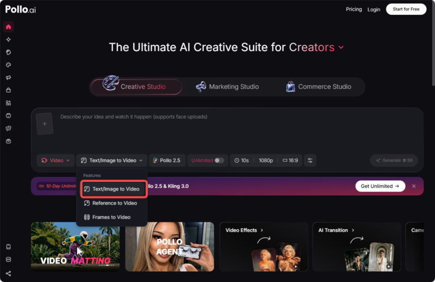This screenshot has width=435, height=282.
Task: Open the tablet icon in lower sidebar
Action: pos(8,247)
